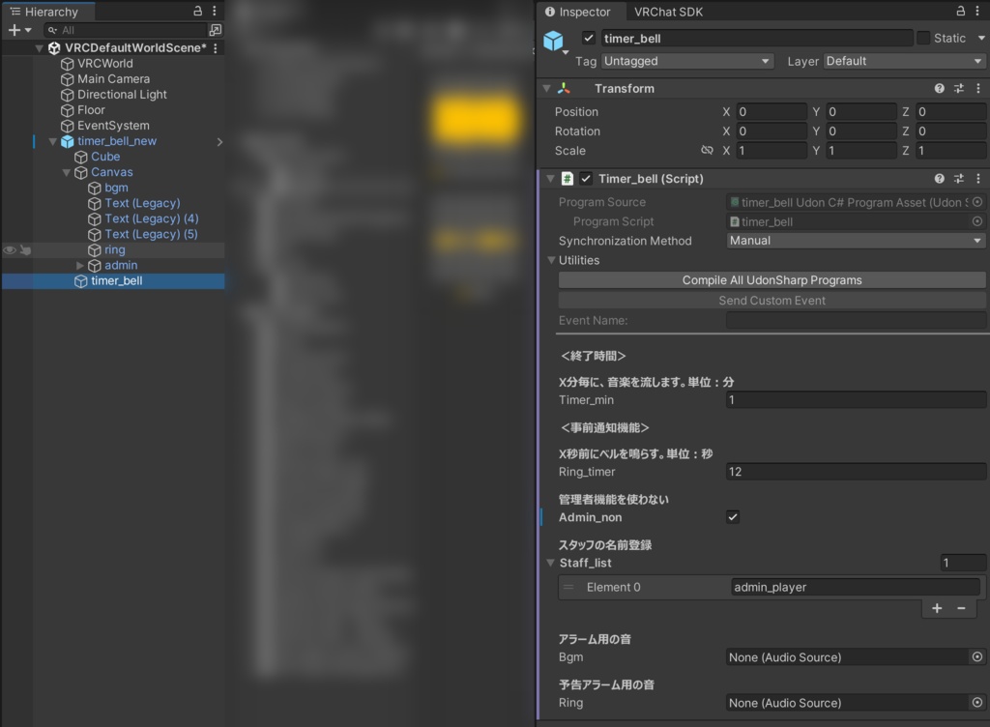Viewport: 990px width, 727px height.
Task: Open the Tag dropdown set to Untagged
Action: click(x=687, y=61)
